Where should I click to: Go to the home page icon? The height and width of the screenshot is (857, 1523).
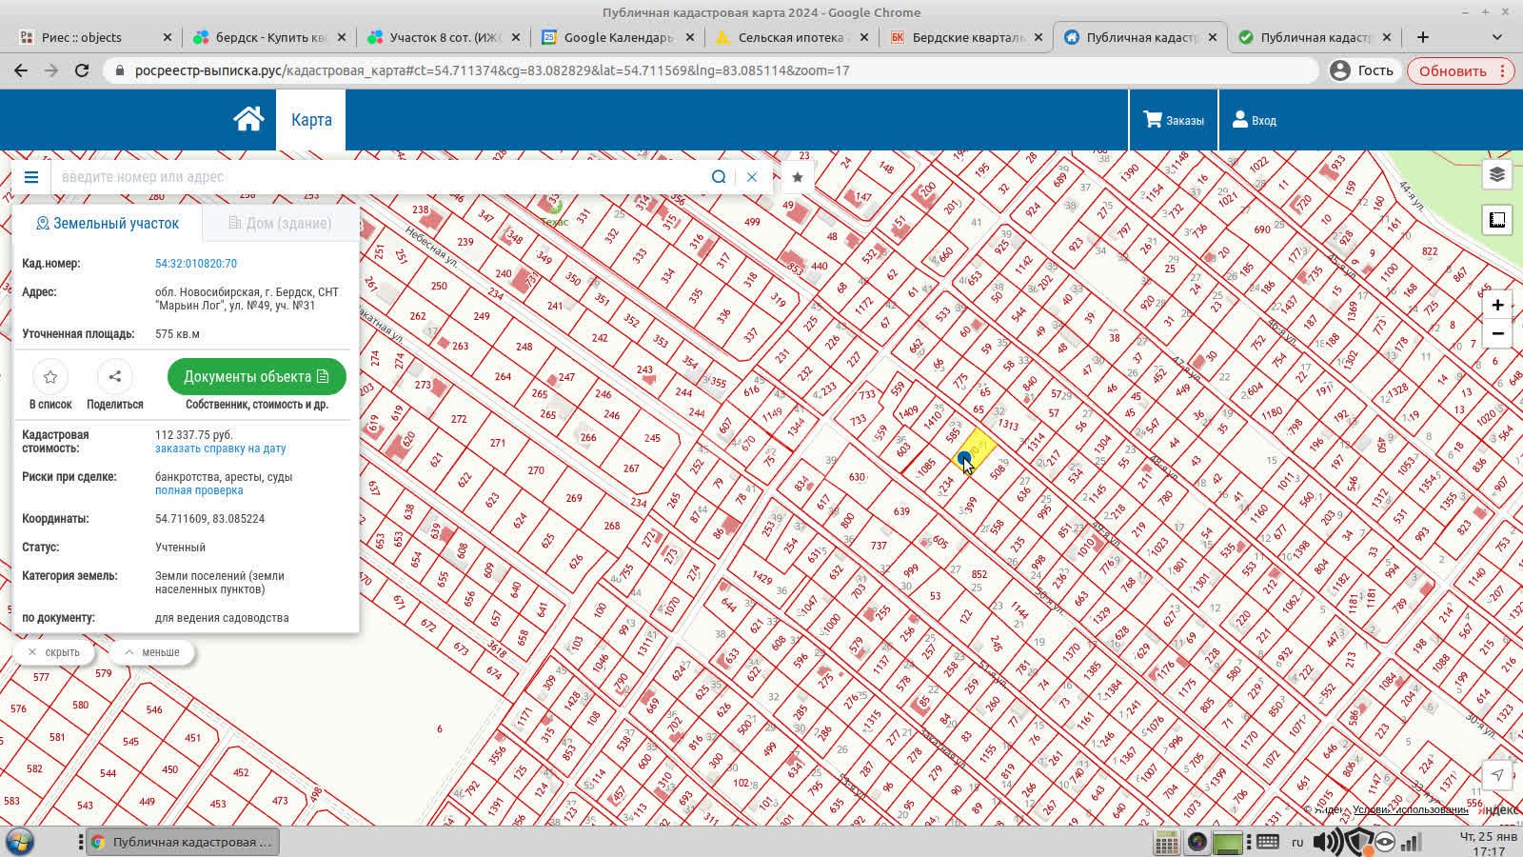tap(248, 119)
